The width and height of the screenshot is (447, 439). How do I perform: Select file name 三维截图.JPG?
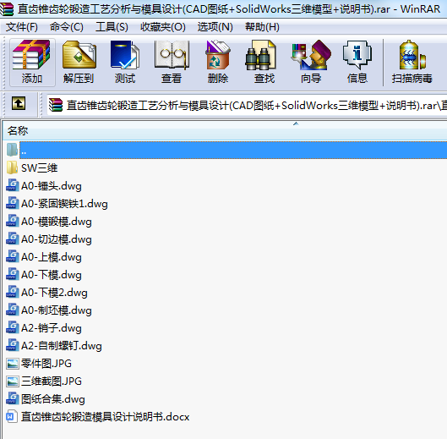pyautogui.click(x=52, y=381)
